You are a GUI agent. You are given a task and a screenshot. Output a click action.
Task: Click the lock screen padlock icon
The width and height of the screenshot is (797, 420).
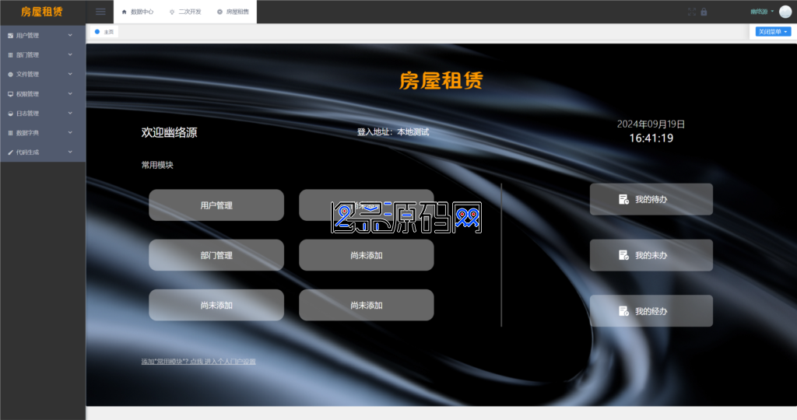coord(704,12)
